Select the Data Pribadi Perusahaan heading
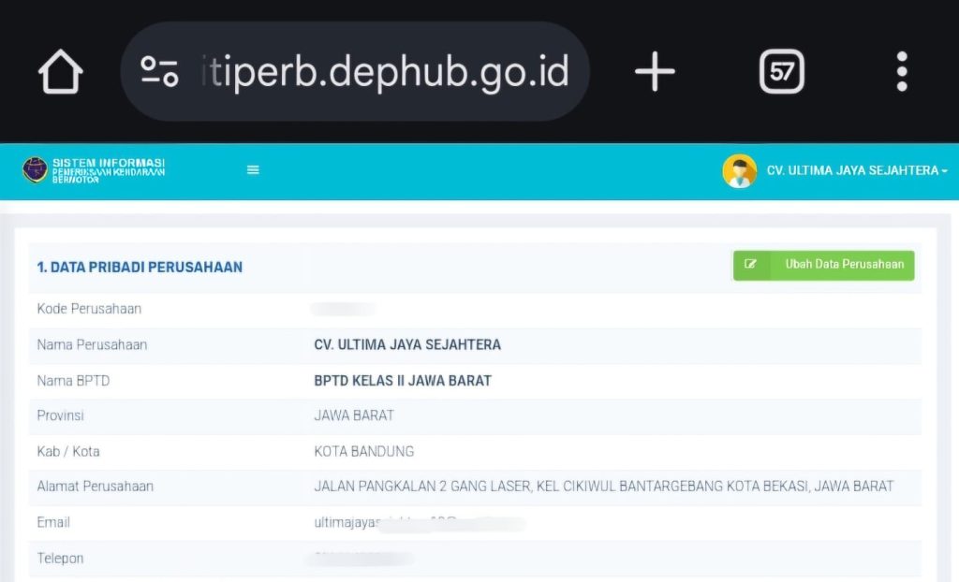Screen dimensions: 959x582 coord(140,268)
